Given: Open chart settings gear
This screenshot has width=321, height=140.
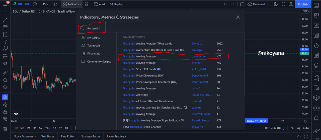Looking at the screenshot, I should [276, 4].
